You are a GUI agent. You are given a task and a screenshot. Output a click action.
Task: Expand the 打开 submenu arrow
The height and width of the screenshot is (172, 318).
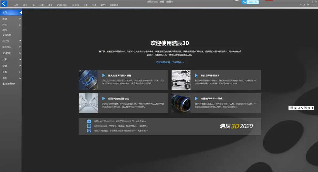20,25
